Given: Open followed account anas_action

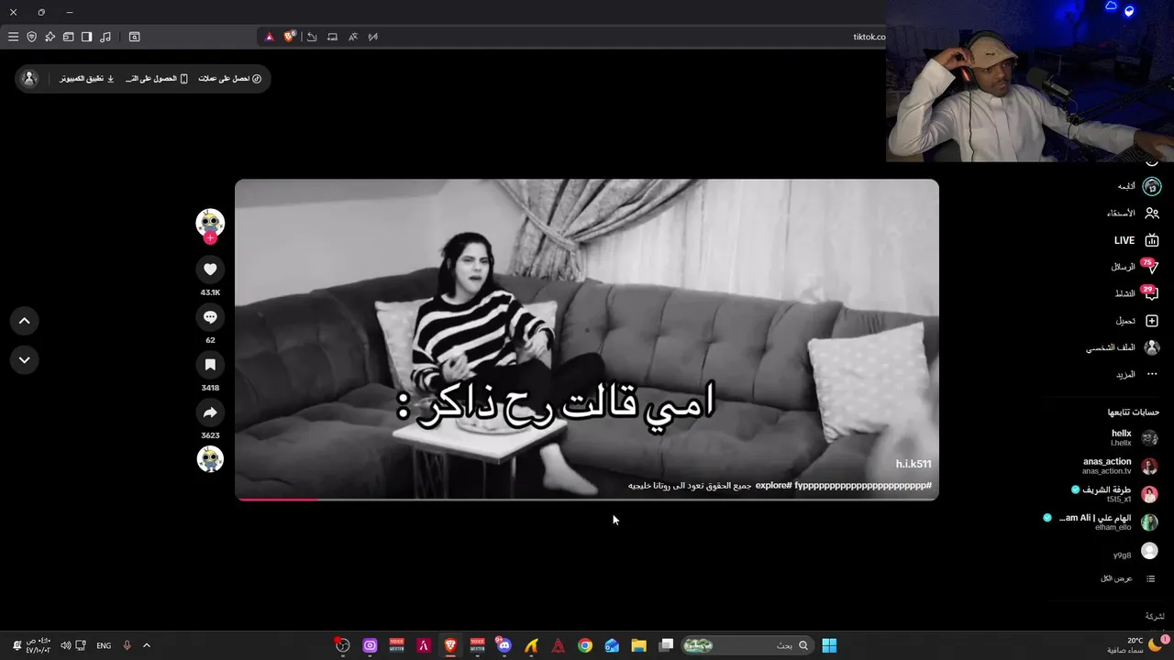Looking at the screenshot, I should tap(1119, 466).
